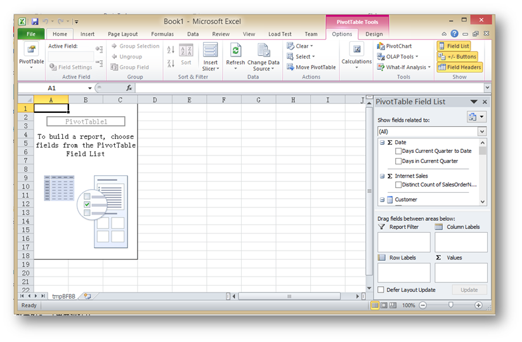Image resolution: width=522 pixels, height=342 pixels.
Task: Click Ungroup command
Action: pyautogui.click(x=127, y=56)
